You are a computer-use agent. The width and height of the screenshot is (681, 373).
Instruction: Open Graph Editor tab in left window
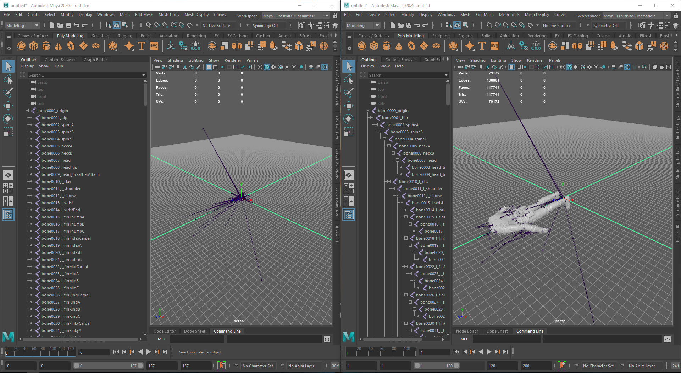pyautogui.click(x=95, y=60)
